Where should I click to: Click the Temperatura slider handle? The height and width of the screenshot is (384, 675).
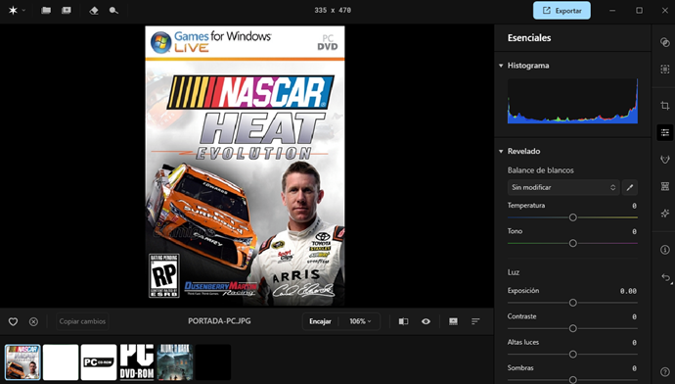tap(572, 217)
